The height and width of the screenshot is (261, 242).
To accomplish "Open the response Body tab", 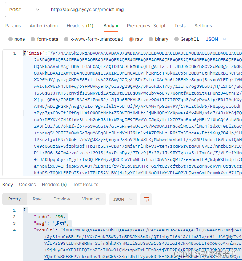I will [7, 185].
